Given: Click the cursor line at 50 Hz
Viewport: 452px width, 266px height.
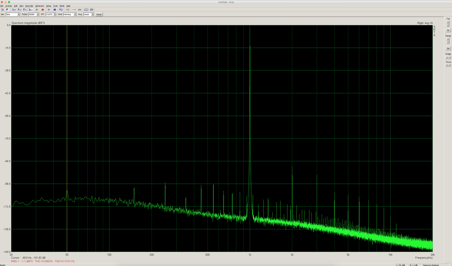Looking at the screenshot, I should tap(67, 138).
